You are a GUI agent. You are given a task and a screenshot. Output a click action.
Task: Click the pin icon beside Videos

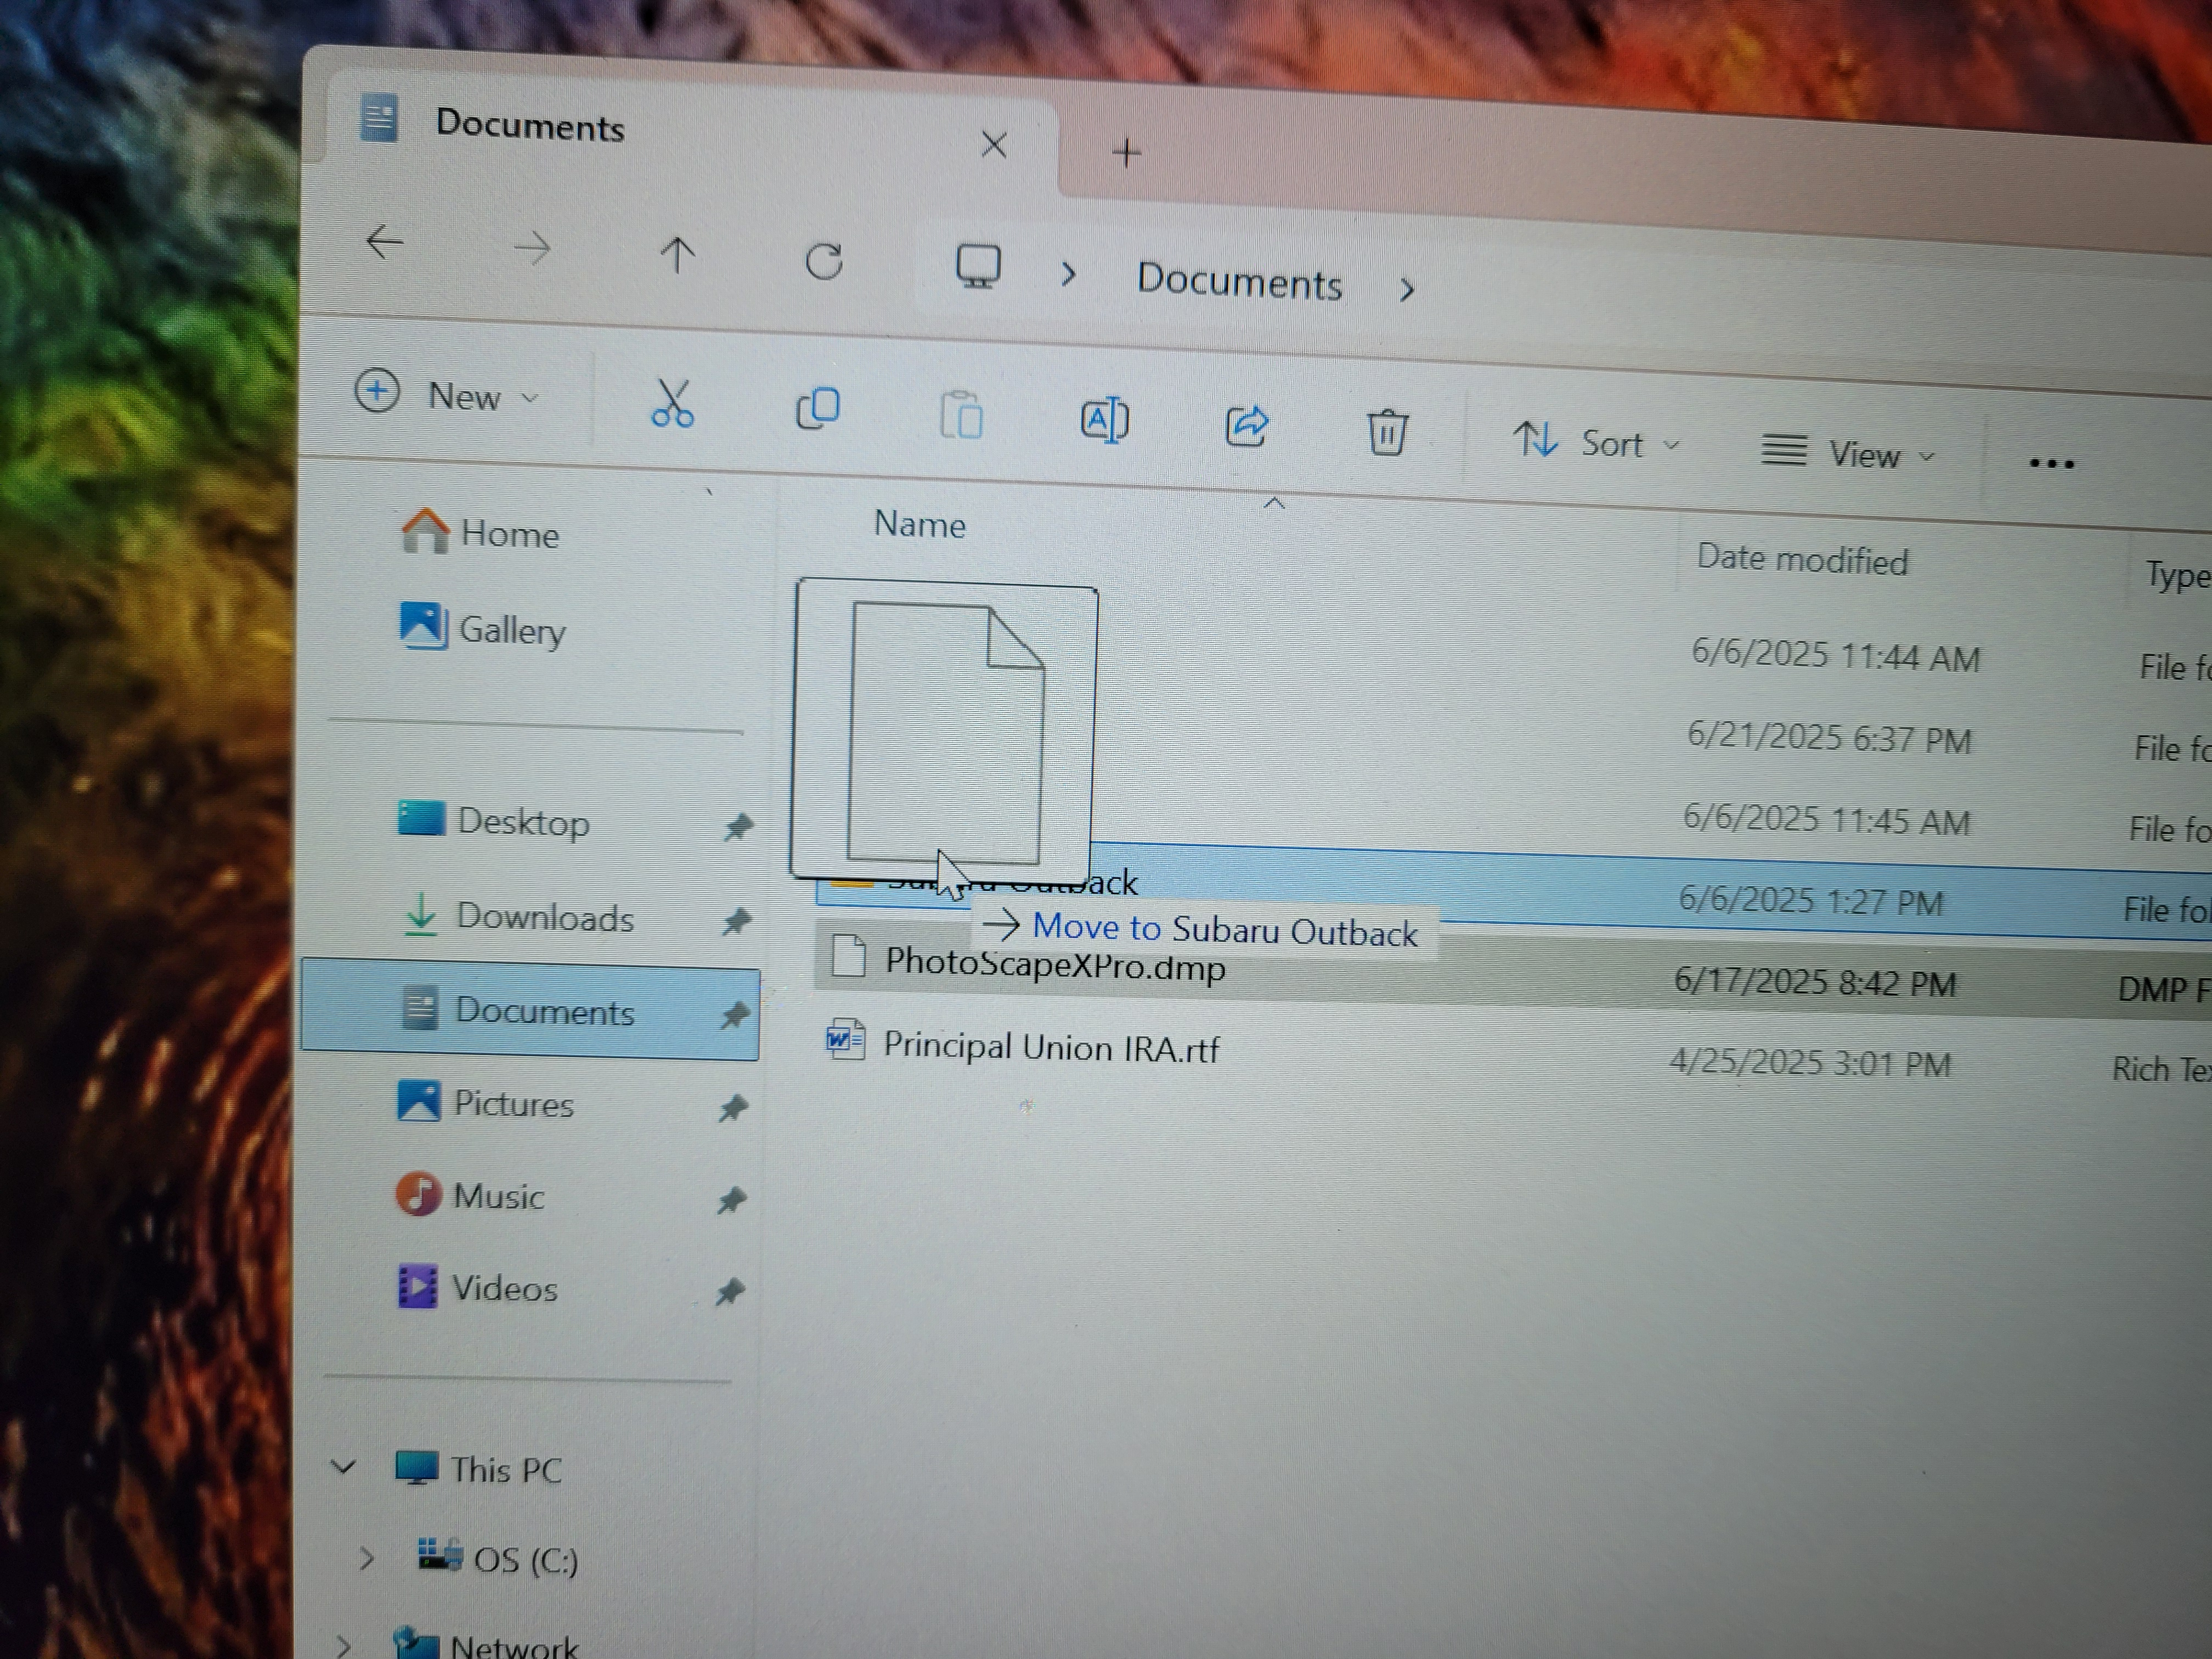pos(729,1292)
